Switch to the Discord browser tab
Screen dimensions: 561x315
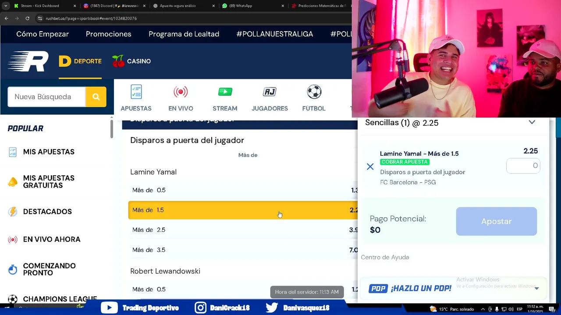[114, 6]
